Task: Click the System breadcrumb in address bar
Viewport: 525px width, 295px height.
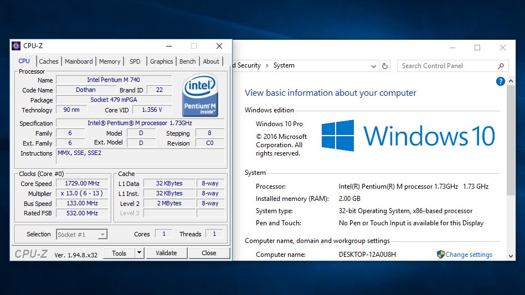Action: [284, 65]
